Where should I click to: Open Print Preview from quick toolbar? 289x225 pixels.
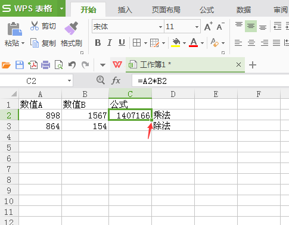(x=58, y=65)
